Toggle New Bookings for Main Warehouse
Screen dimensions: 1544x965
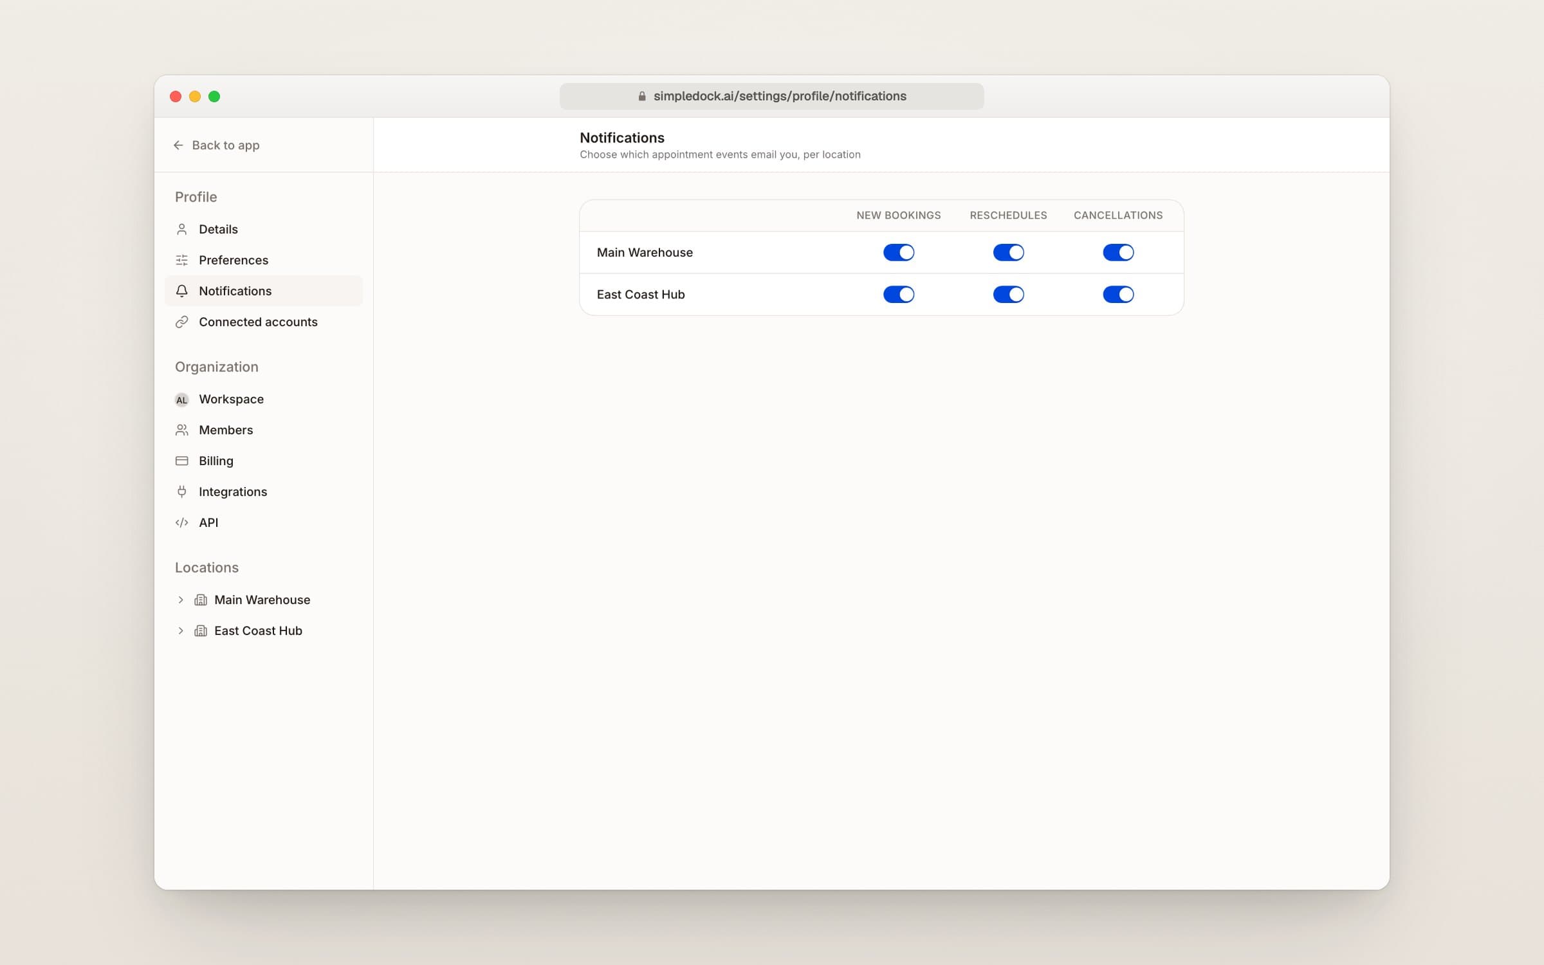click(x=899, y=252)
